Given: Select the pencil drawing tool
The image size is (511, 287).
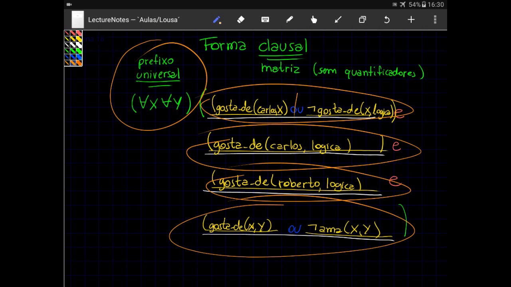Looking at the screenshot, I should coord(217,20).
